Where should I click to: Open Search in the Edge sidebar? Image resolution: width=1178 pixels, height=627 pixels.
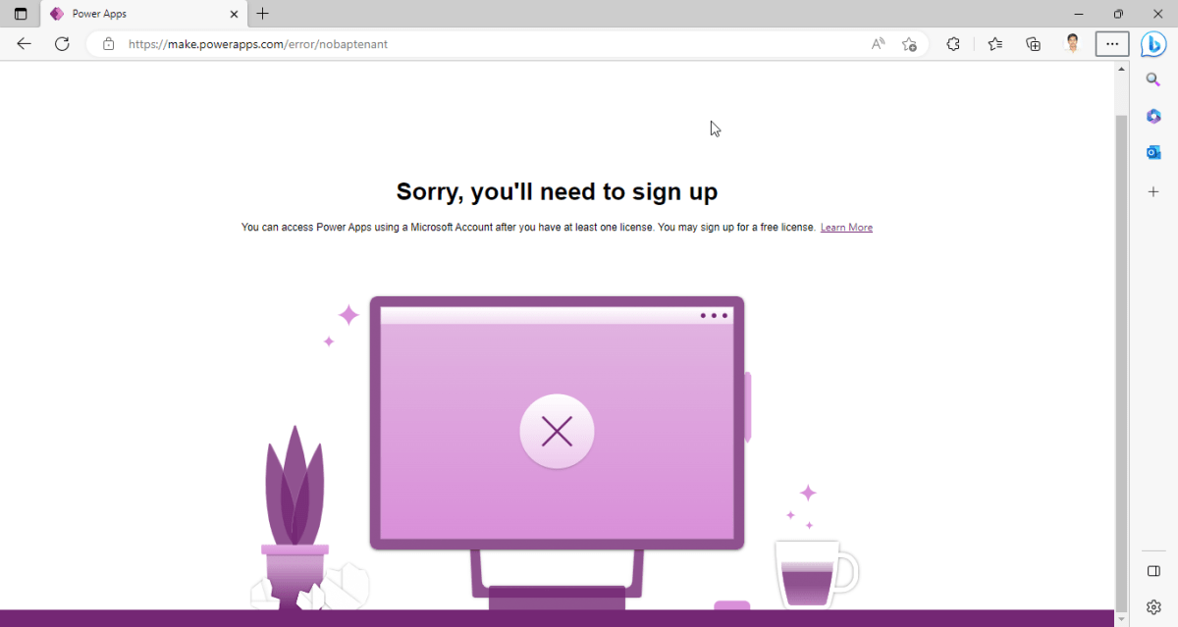(x=1153, y=79)
